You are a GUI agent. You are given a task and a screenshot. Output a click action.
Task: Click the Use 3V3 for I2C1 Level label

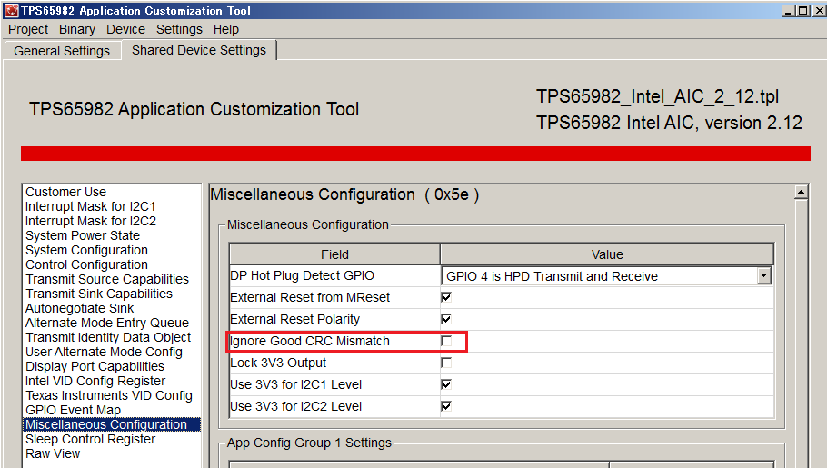[295, 384]
